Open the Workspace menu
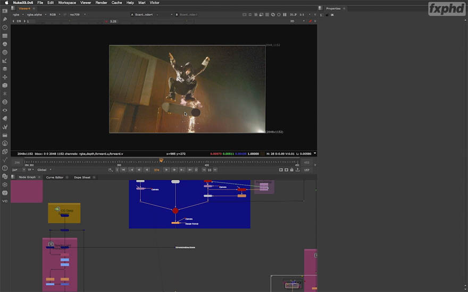The height and width of the screenshot is (292, 468). pos(67,3)
